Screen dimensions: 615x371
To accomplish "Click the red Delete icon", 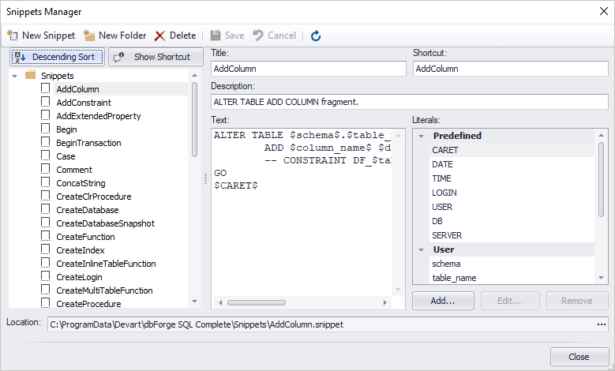I will tap(159, 36).
